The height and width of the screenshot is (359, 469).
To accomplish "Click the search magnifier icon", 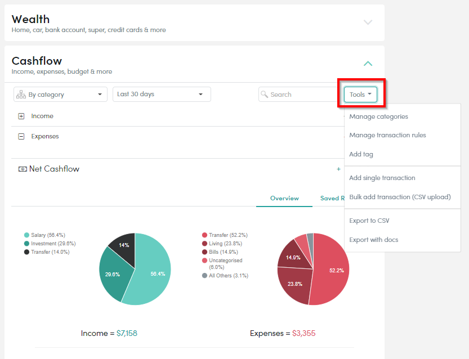I will coord(264,95).
